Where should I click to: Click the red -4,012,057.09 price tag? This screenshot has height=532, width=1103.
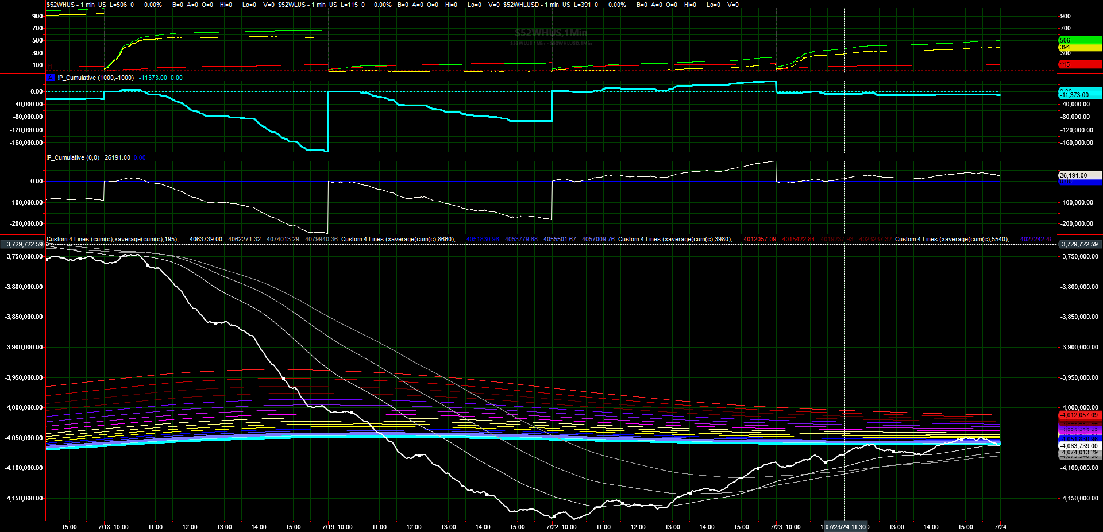point(1079,415)
